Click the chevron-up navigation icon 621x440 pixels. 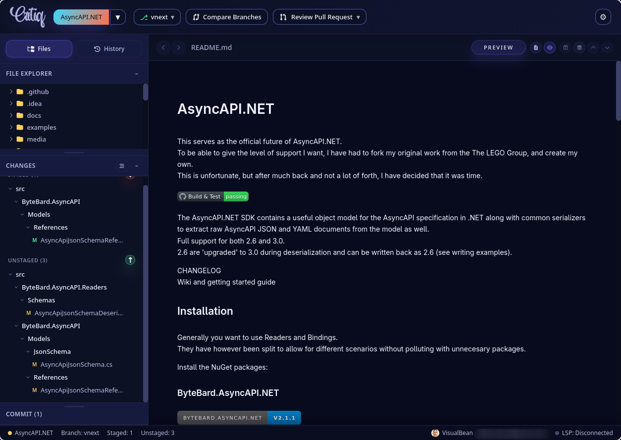pos(593,48)
